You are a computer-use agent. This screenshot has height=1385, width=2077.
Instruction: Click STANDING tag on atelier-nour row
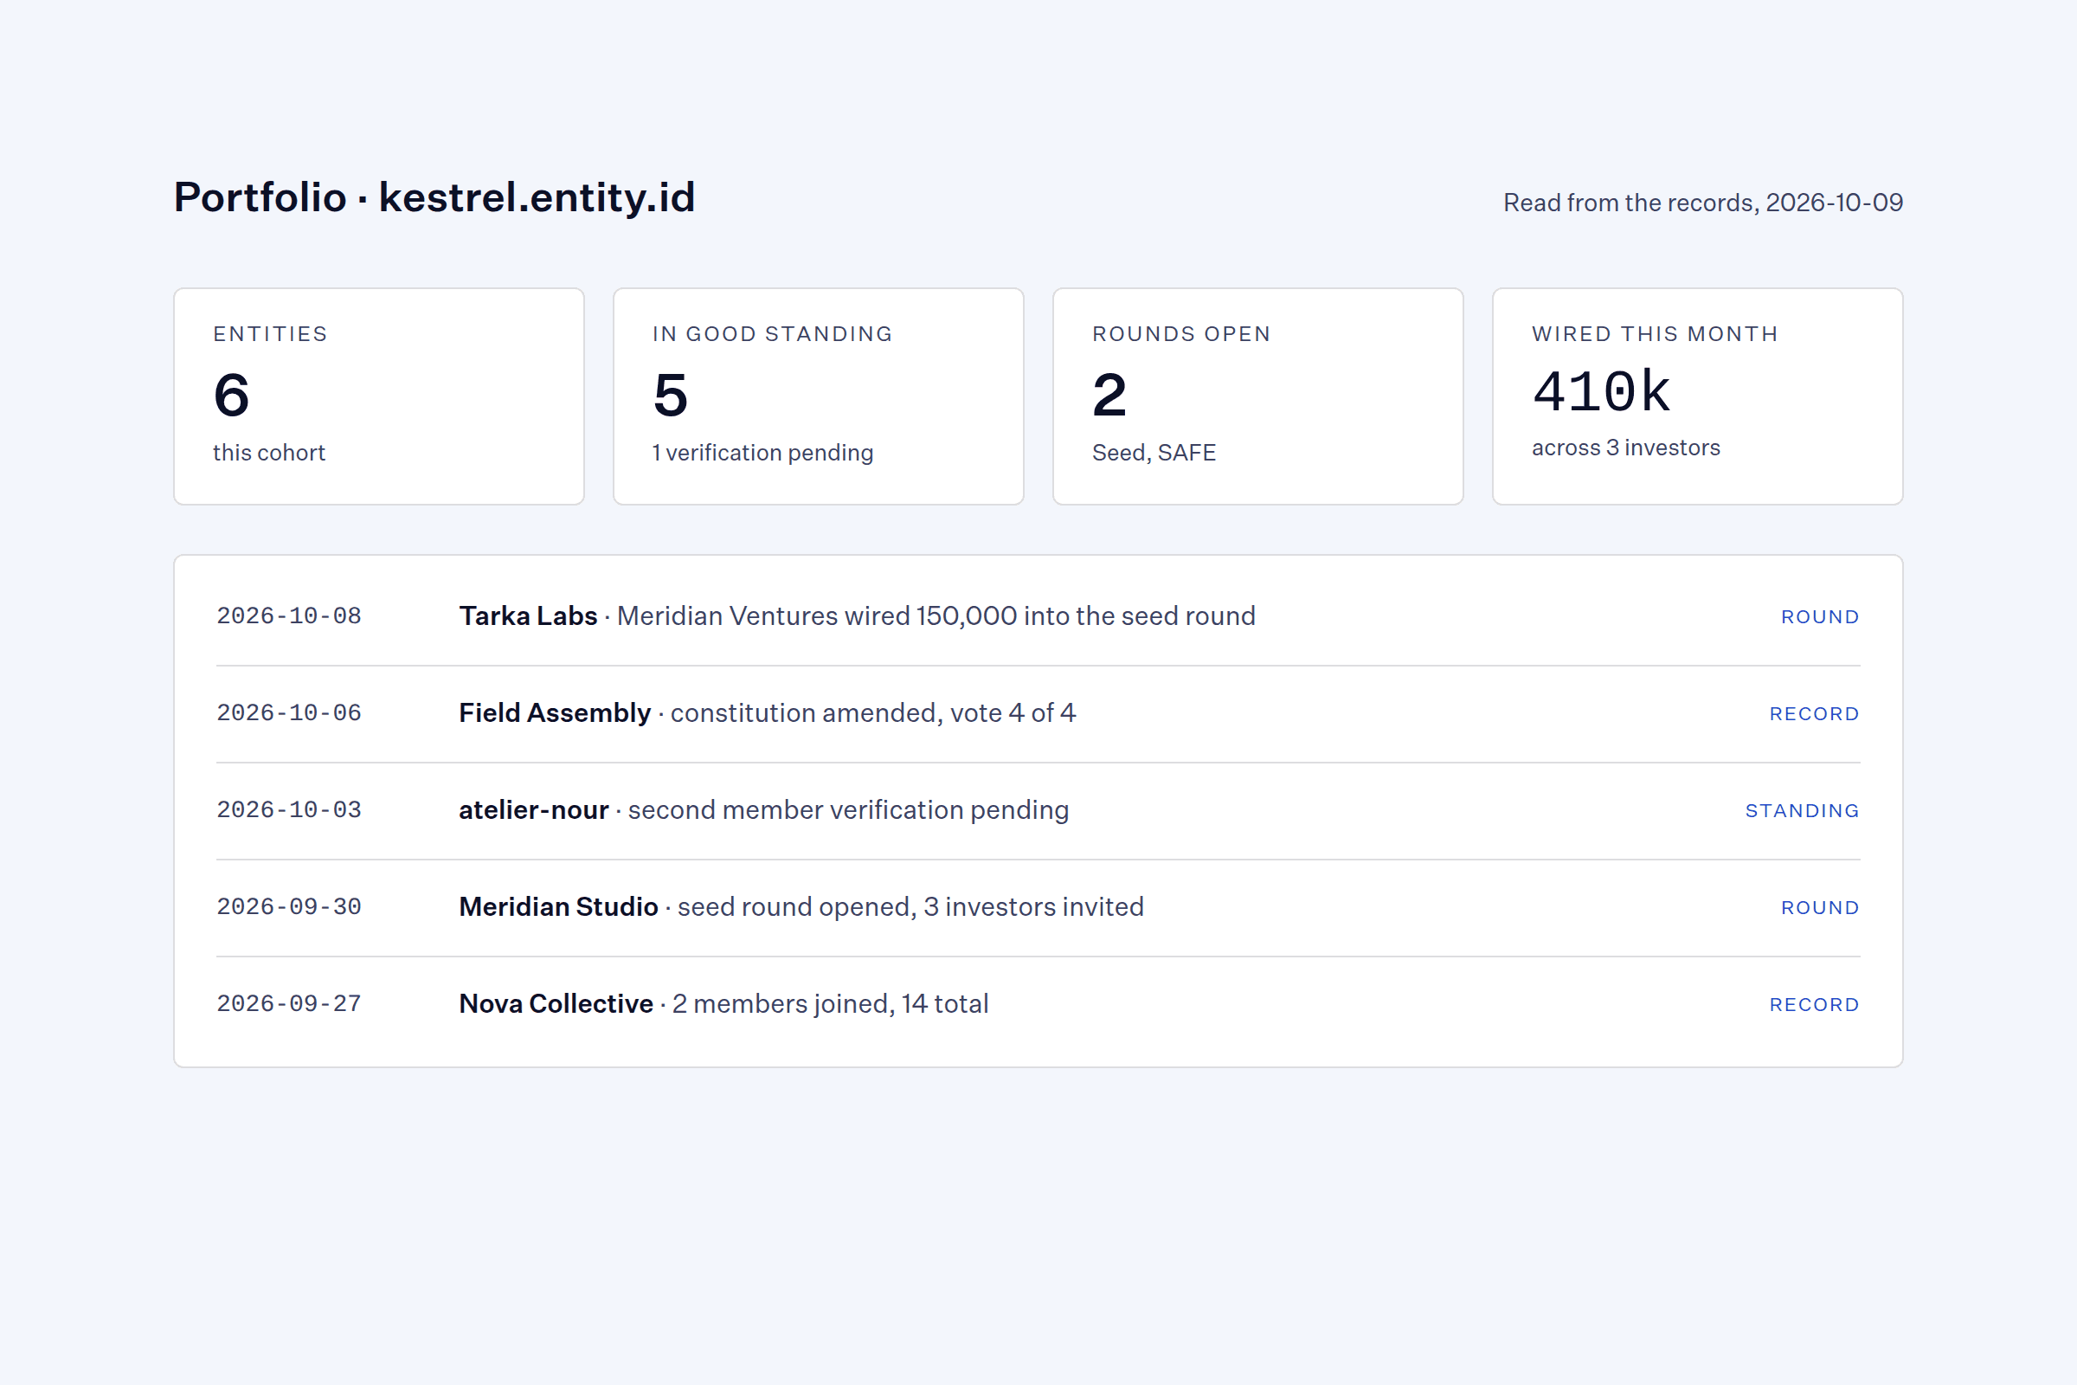(1803, 811)
